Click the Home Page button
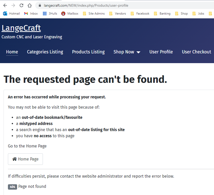214x195 pixels. point(25,159)
